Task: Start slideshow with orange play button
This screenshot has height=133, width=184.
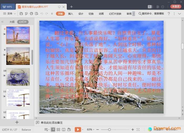Action: coord(78,130)
